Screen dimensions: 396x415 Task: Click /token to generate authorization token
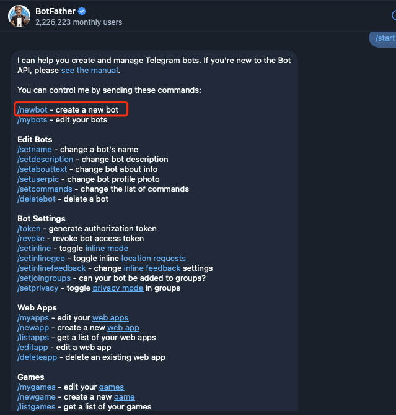pyautogui.click(x=29, y=229)
